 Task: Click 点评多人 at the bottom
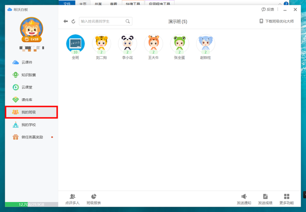(x=72, y=199)
